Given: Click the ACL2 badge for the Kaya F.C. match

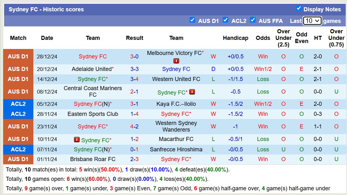Looking at the screenshot, I should tap(18, 104).
